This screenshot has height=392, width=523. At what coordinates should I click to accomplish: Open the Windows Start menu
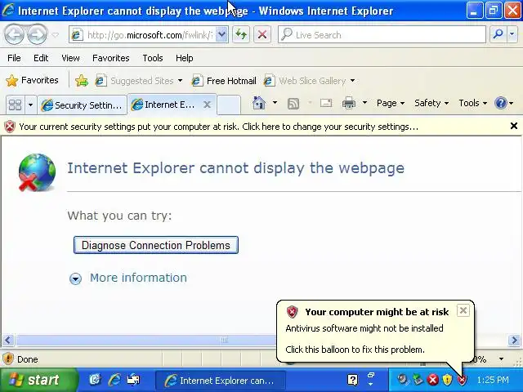coord(38,380)
